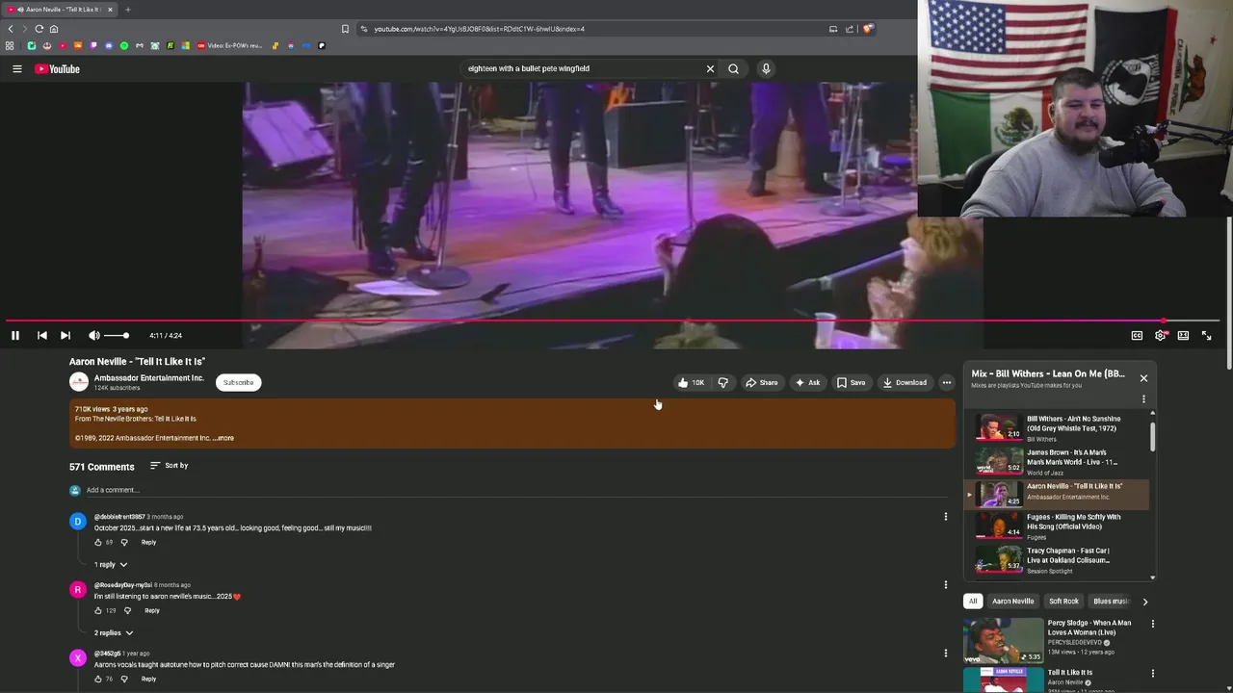The height and width of the screenshot is (693, 1233).
Task: Dislike the video with thumbs down
Action: click(722, 382)
